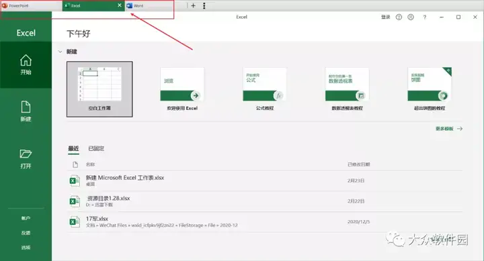Open 数据透视表教程 pivot table template

point(347,89)
